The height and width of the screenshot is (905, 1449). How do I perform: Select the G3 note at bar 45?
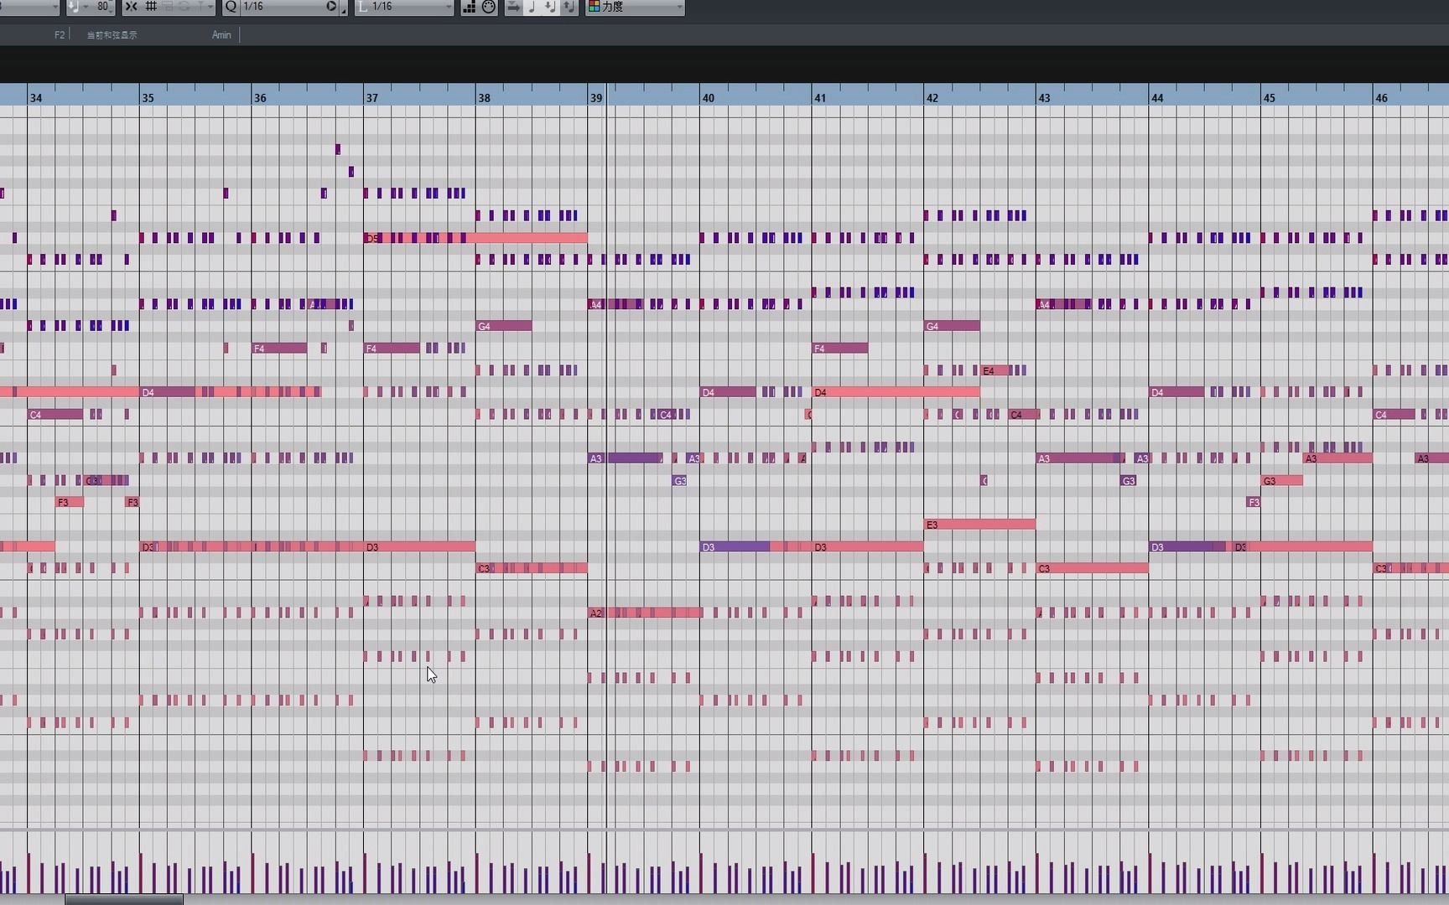[1282, 480]
